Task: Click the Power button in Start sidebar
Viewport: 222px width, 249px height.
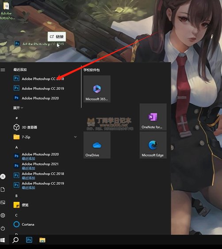Action: pos(3,228)
